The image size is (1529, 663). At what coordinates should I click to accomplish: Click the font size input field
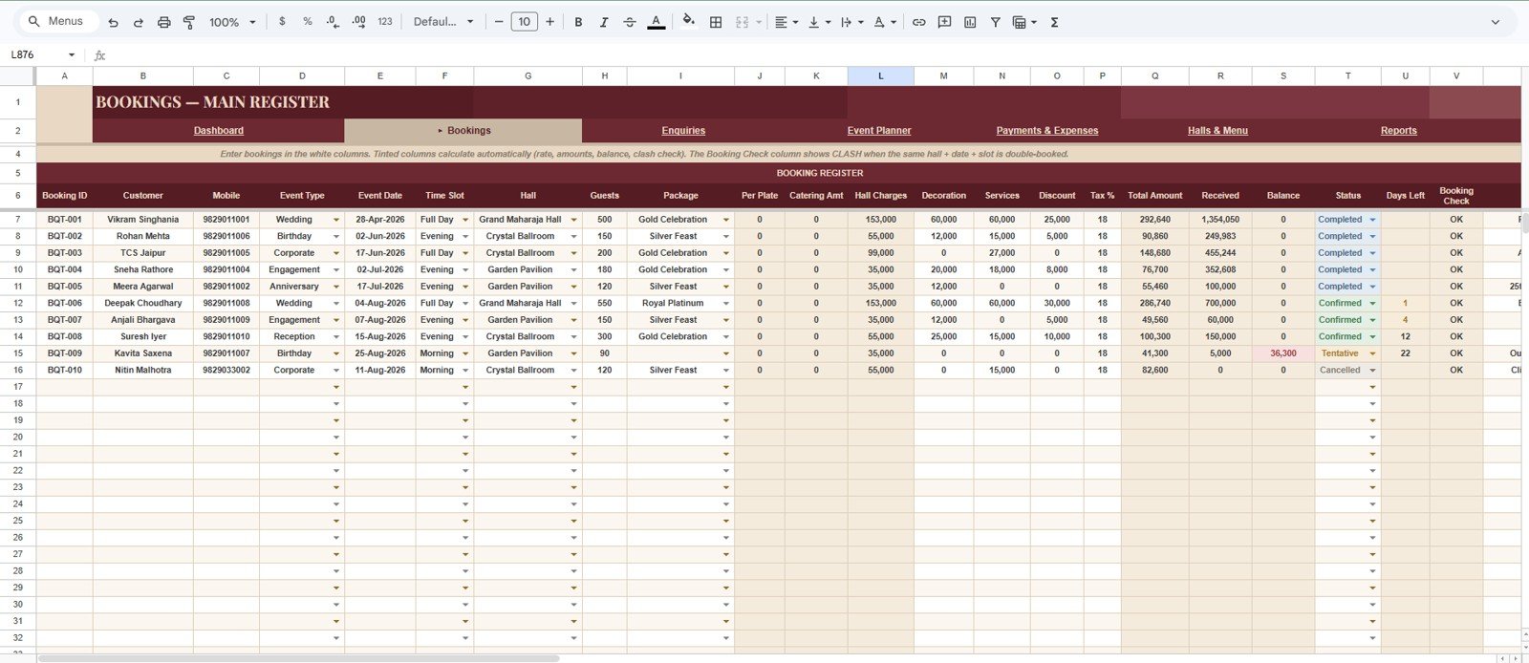524,22
